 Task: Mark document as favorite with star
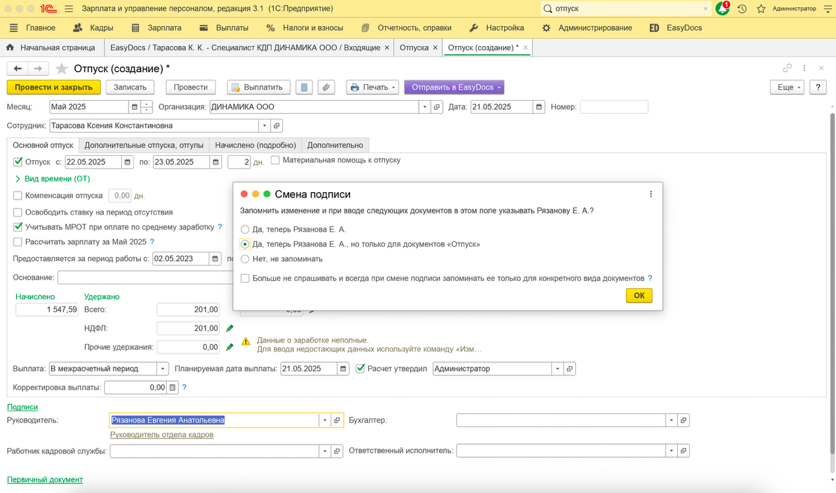pos(61,69)
